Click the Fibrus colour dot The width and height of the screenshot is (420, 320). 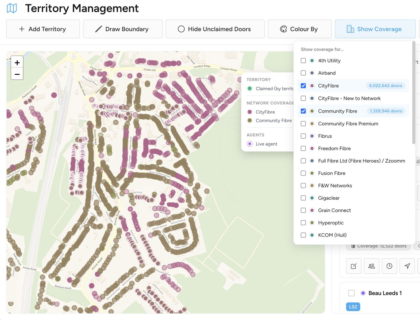[312, 136]
